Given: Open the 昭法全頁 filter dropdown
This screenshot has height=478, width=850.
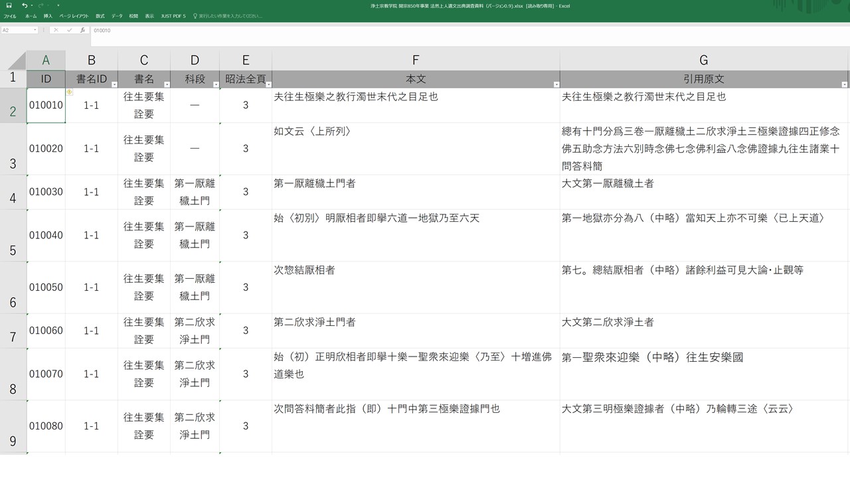Looking at the screenshot, I should (x=268, y=84).
